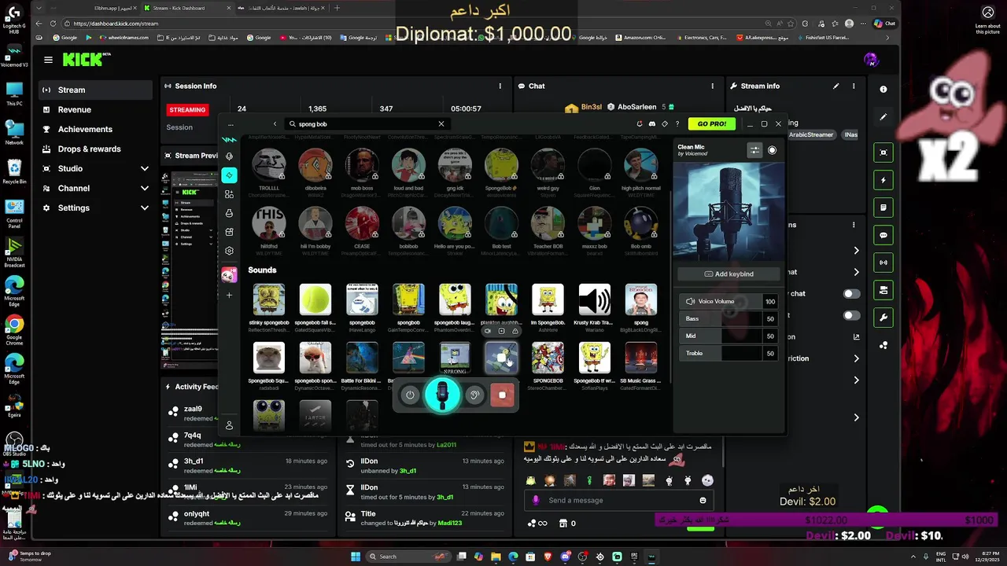Open new Chrome tab with plus button
The width and height of the screenshot is (1007, 566).
coord(337,8)
